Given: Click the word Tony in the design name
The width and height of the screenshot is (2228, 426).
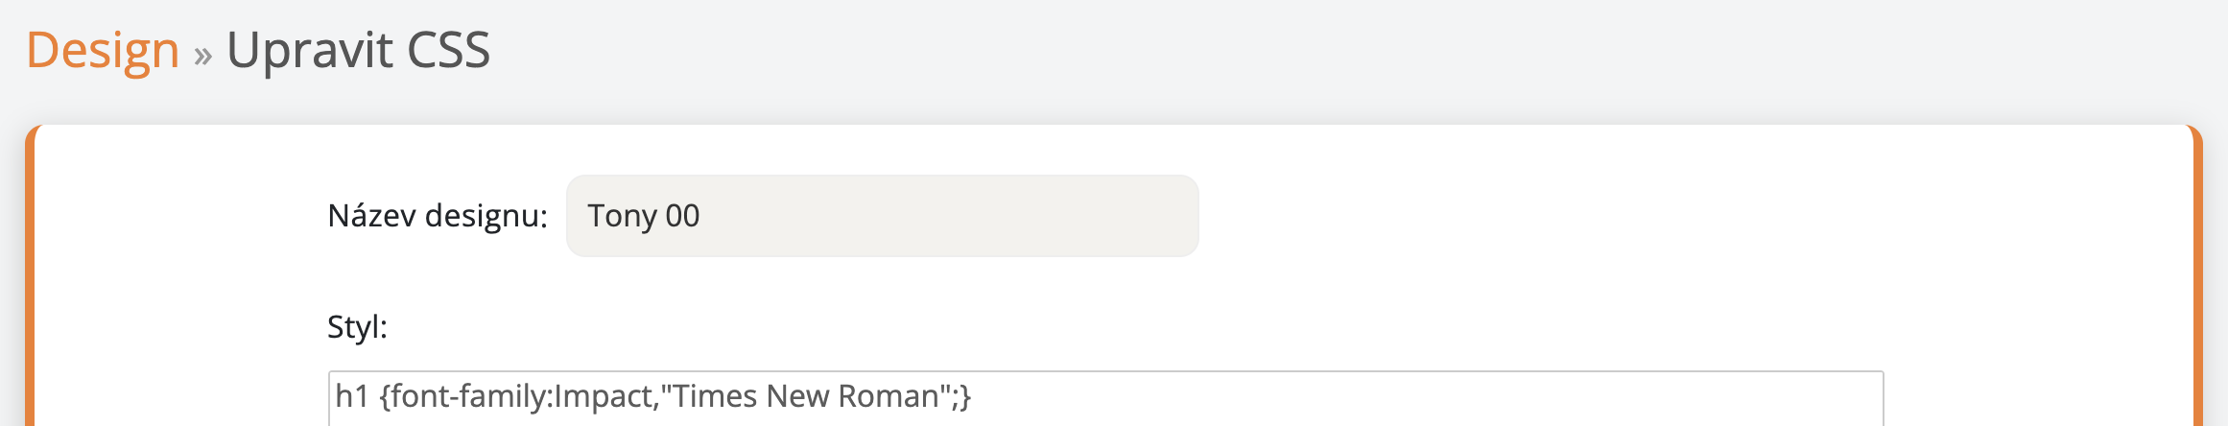Looking at the screenshot, I should point(622,216).
